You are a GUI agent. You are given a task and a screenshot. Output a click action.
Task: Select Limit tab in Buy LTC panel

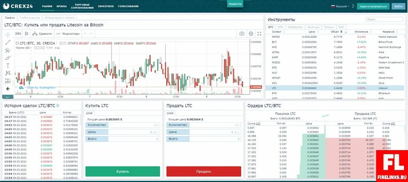coord(89,114)
